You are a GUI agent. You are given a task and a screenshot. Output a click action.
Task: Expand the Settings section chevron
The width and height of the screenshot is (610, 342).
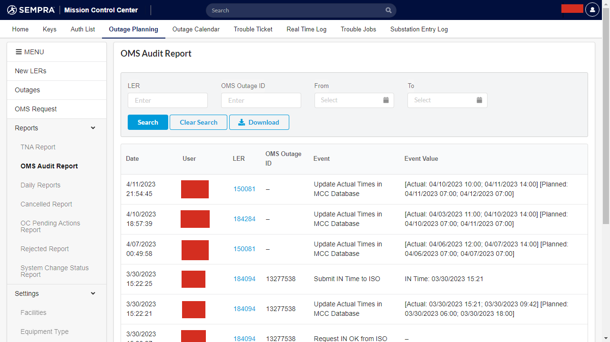93,293
